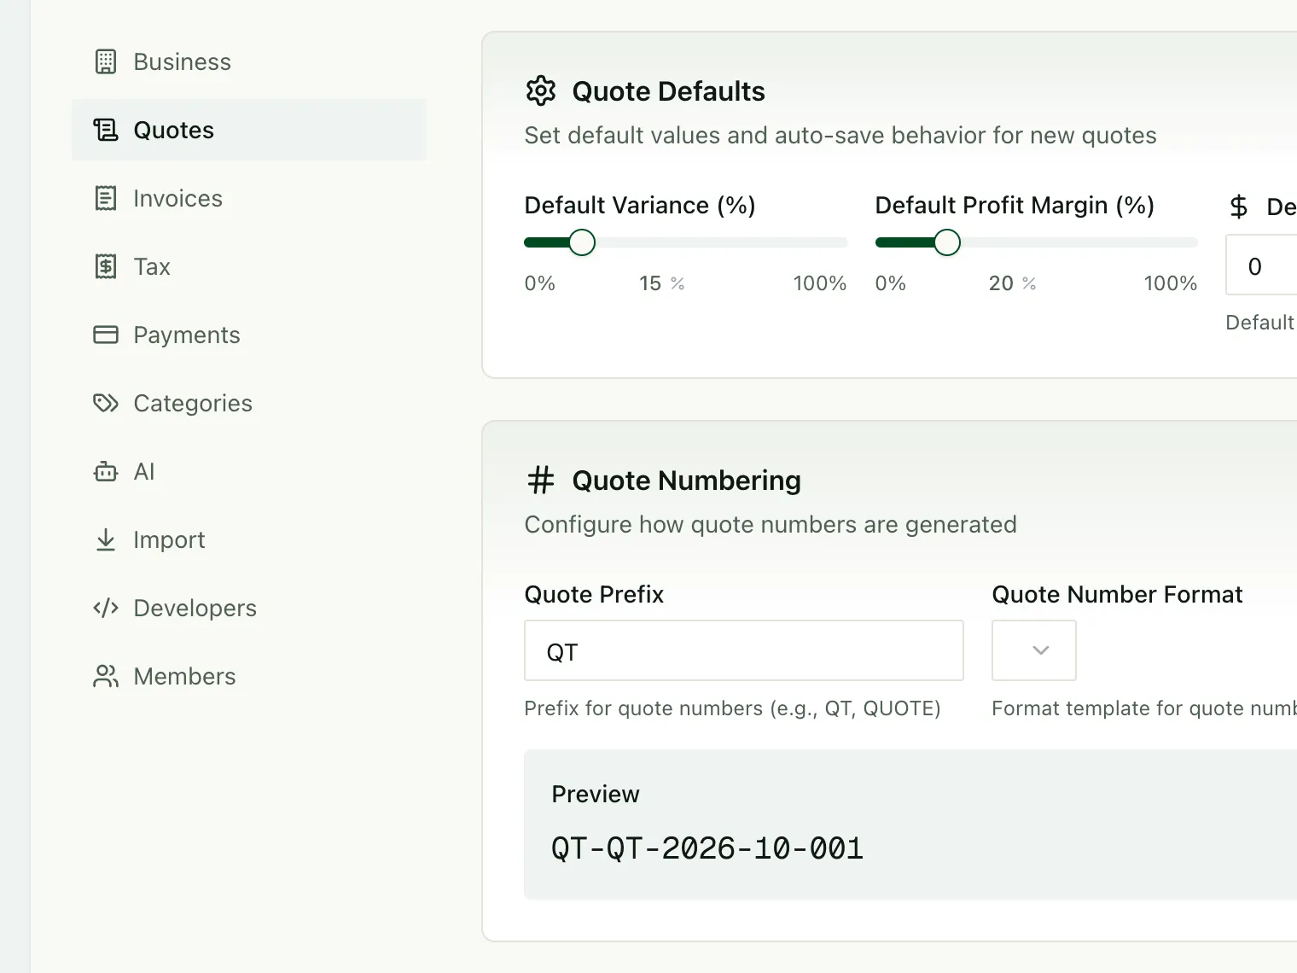Click the Quote Defaults heading
This screenshot has height=973, width=1297.
tap(668, 91)
